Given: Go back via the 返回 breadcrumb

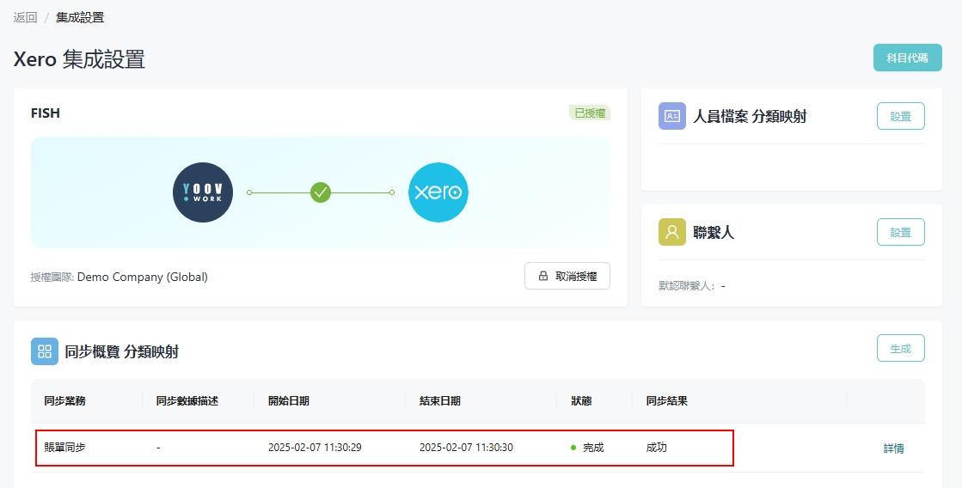Looking at the screenshot, I should tap(25, 17).
